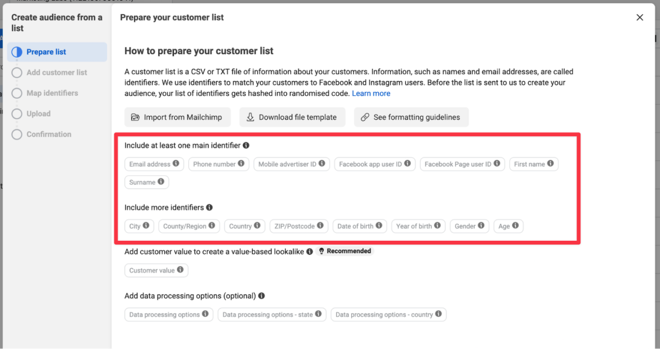660x349 pixels.
Task: Click the info icon next to Include more identifiers
Action: [209, 207]
